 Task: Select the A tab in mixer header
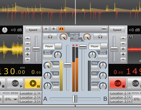tap(46, 29)
